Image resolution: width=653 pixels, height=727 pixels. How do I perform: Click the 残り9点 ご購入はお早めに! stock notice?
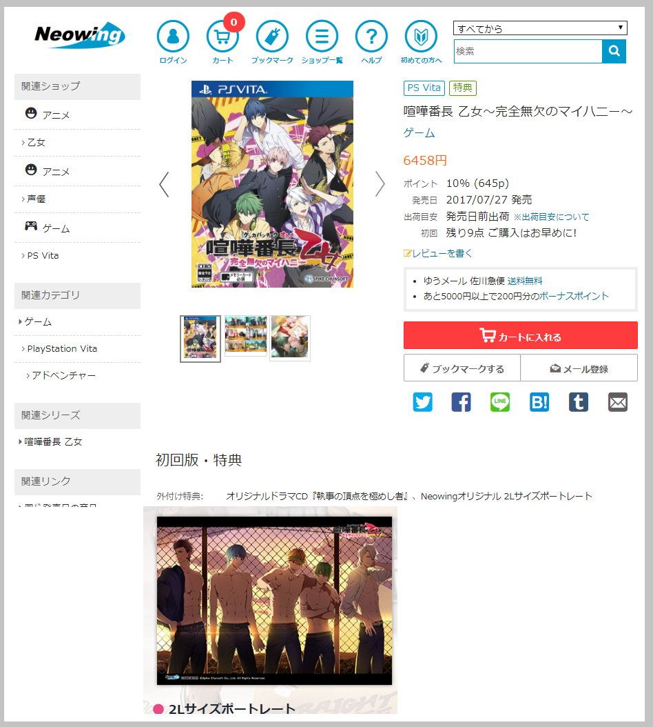point(511,232)
